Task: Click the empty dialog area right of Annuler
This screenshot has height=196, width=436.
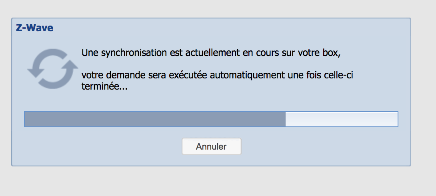Action: 320,146
